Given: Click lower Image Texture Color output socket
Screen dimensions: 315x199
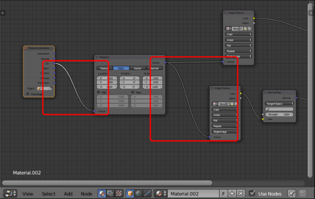Looking at the screenshot, I should coord(241,93).
